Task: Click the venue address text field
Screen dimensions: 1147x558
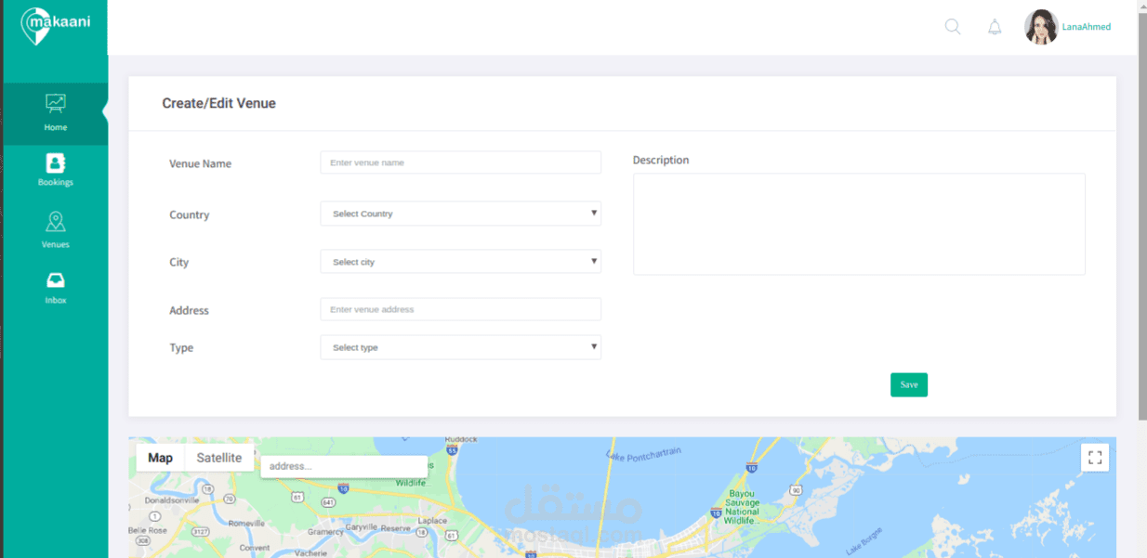Action: click(x=460, y=309)
